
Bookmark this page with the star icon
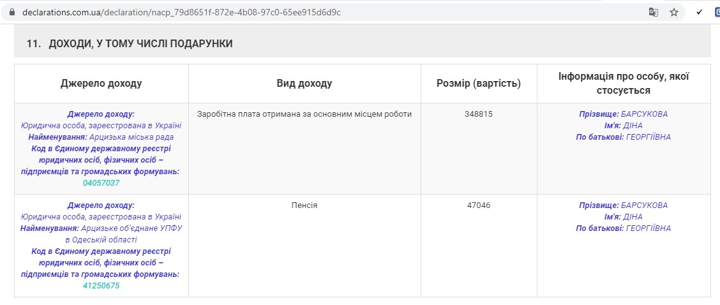point(673,12)
